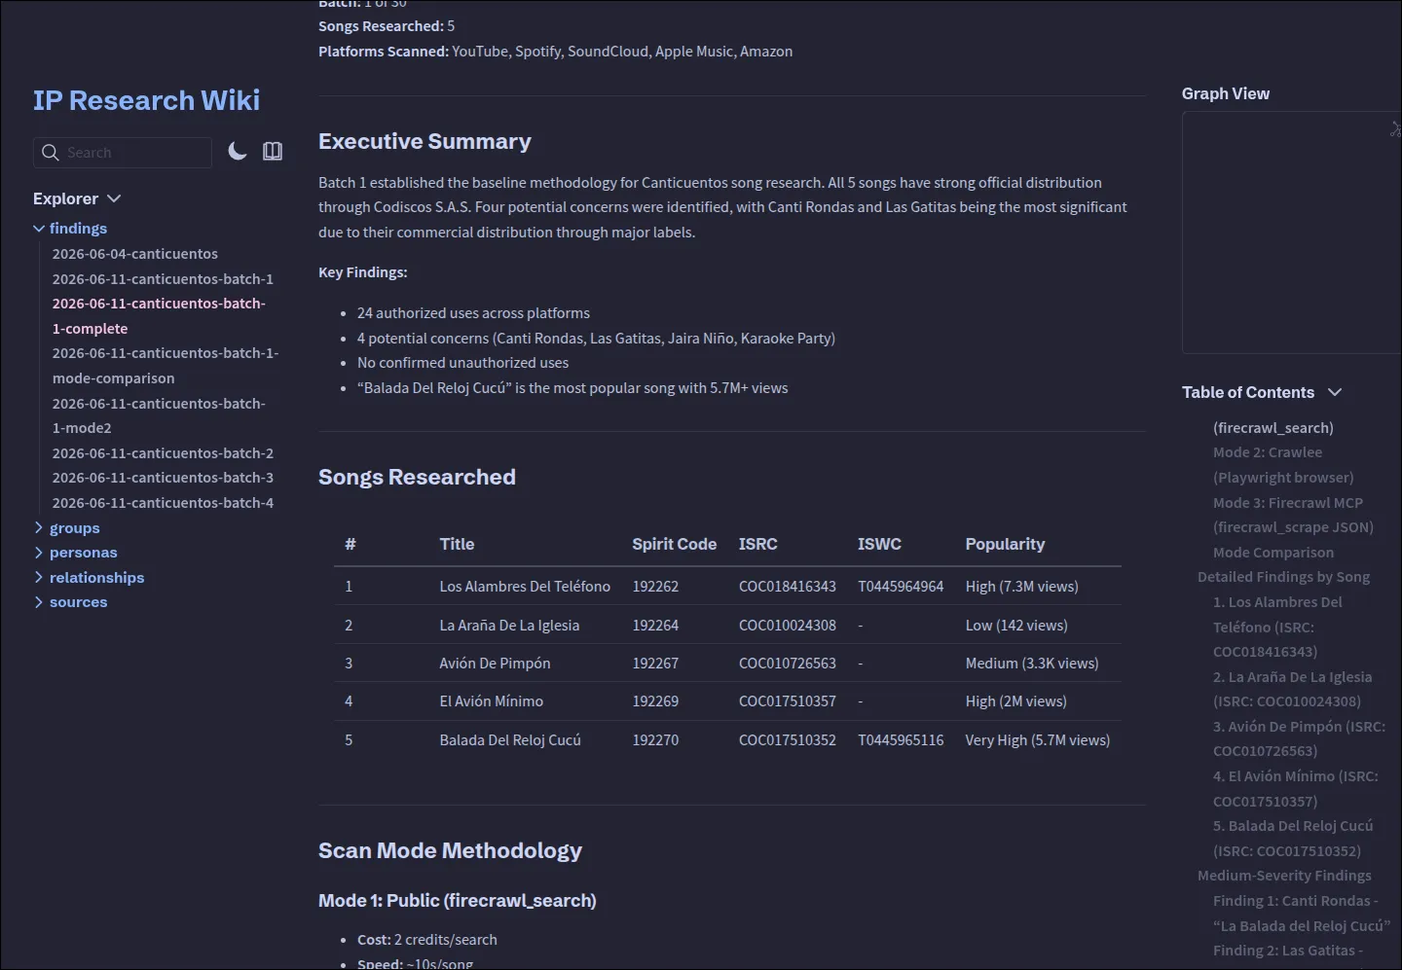
Task: Click Low (142 views) popularity cell
Action: (1016, 626)
